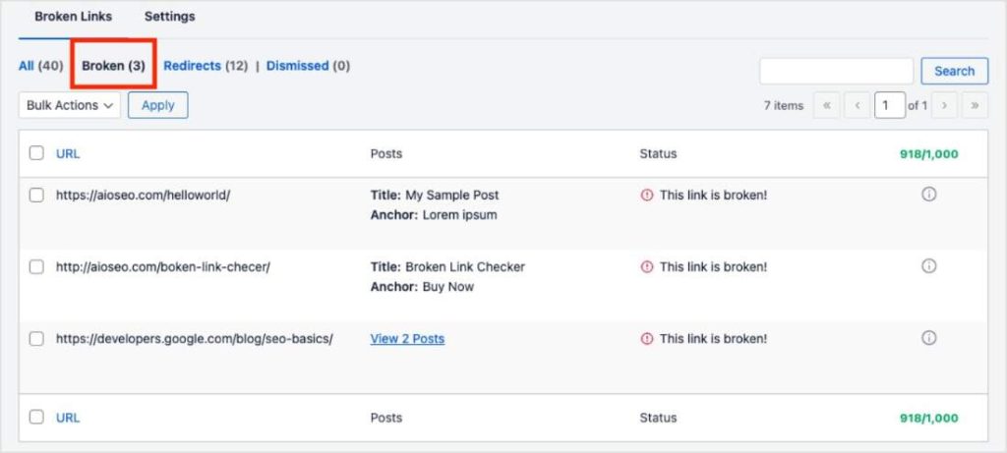Check the aioseo.com/helloworld row checkbox

[x=36, y=196]
